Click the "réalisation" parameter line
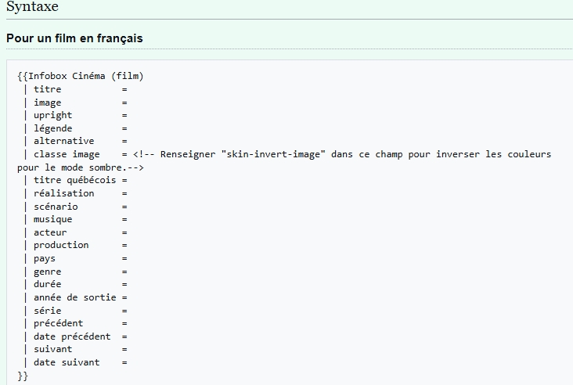Image resolution: width=573 pixels, height=385 pixels. click(x=63, y=193)
